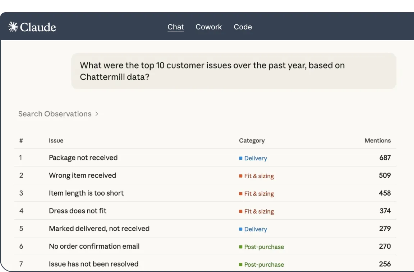Click Fit & sizing for Wrong item received
The height and width of the screenshot is (272, 414).
(259, 176)
